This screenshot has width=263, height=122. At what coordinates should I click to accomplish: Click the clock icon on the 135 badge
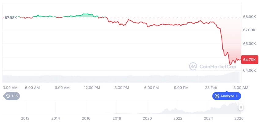(x=8, y=96)
